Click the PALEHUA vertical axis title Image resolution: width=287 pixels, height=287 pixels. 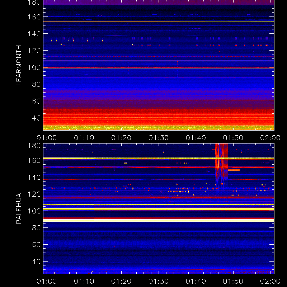click(19, 208)
